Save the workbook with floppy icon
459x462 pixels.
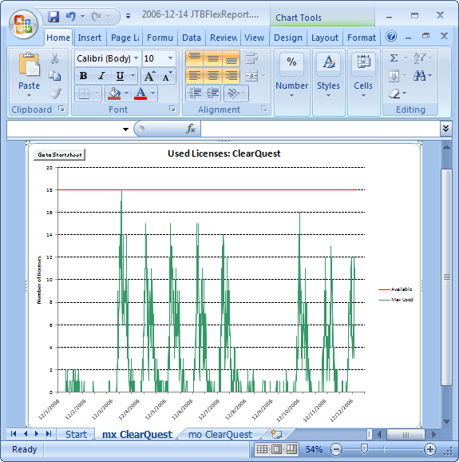click(x=53, y=16)
